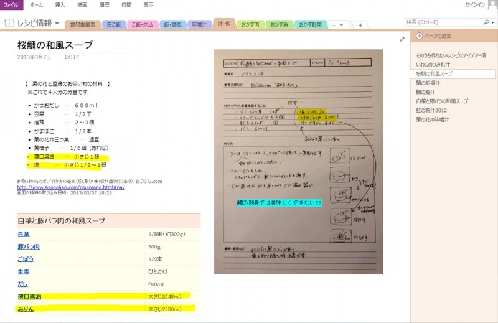Select the おかず肉 section tab
This screenshot has height=323, width=498.
[x=250, y=24]
